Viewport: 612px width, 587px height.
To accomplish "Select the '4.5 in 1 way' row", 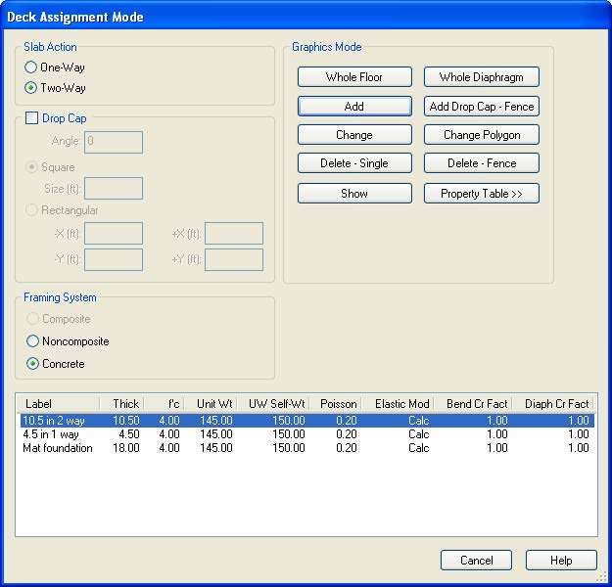I will (x=307, y=434).
